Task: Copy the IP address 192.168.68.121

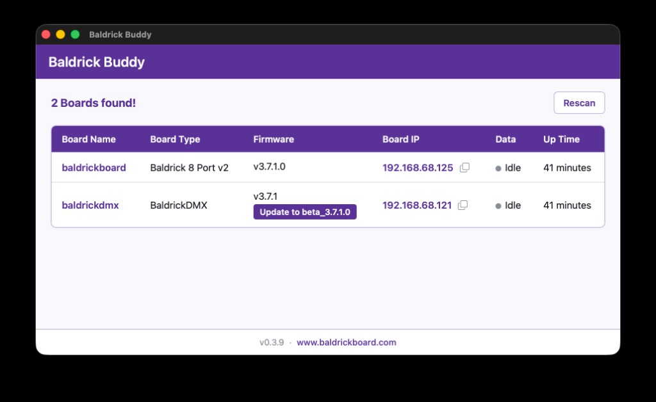Action: coord(463,205)
